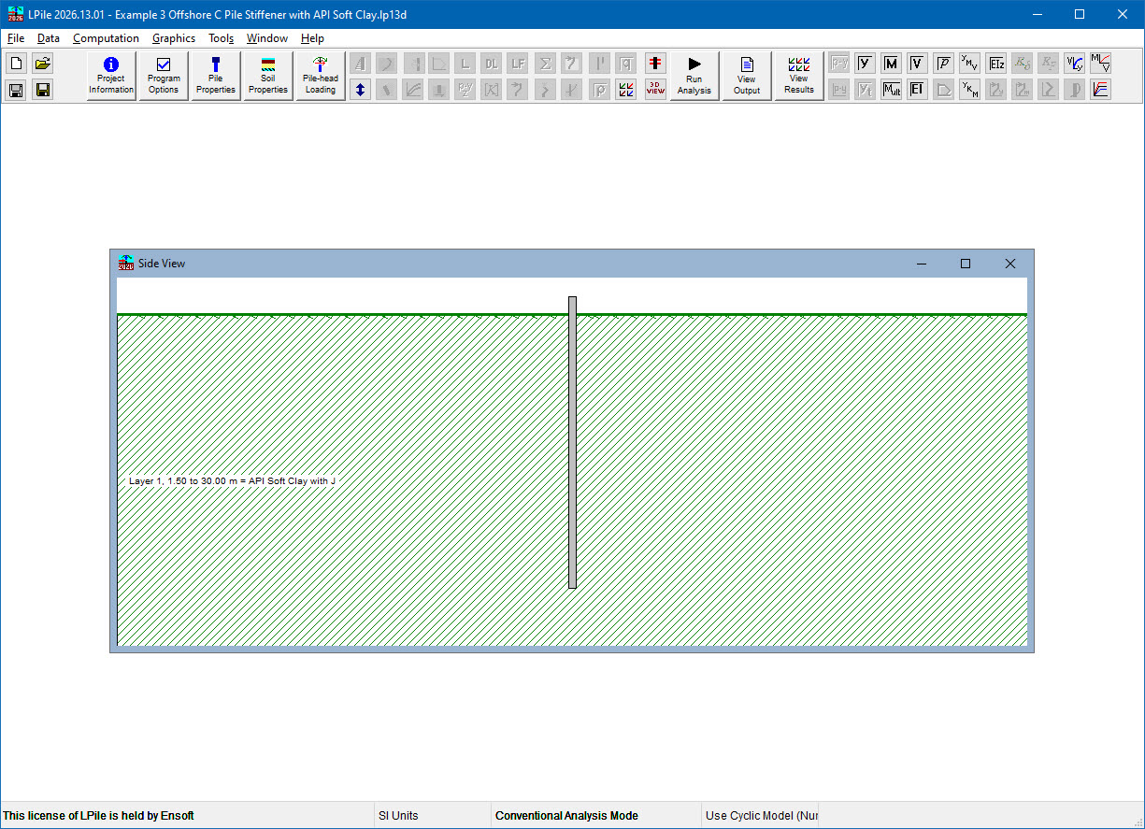This screenshot has width=1145, height=829.
Task: Click the Save As disk icon
Action: point(42,90)
